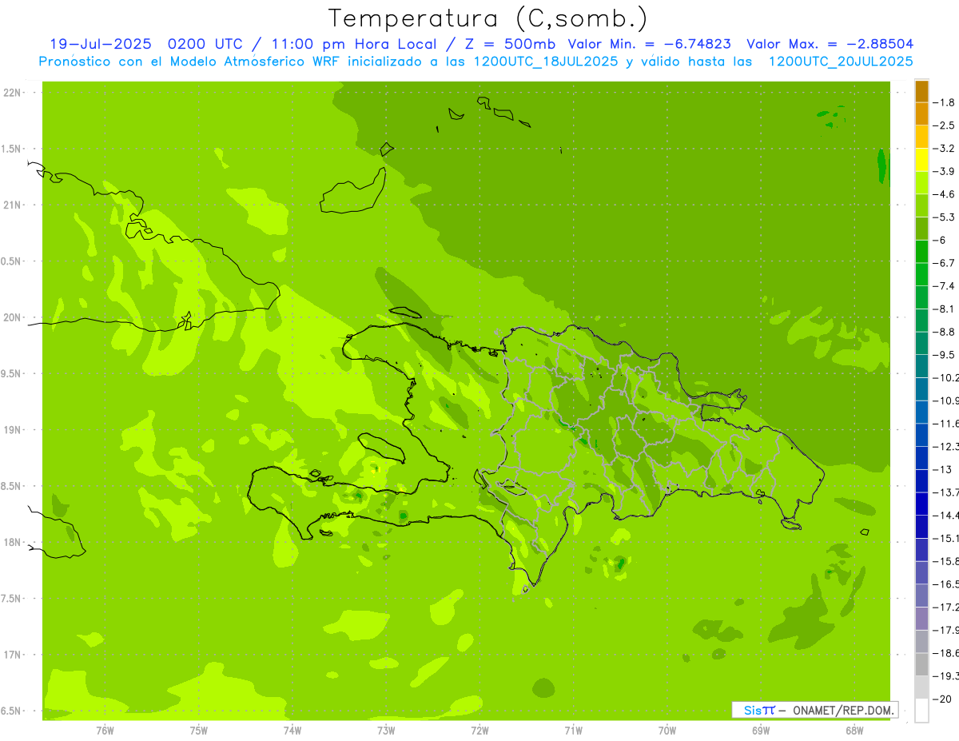Click the "17N" latitude label
Viewport: 959px width, 741px height.
click(13, 655)
